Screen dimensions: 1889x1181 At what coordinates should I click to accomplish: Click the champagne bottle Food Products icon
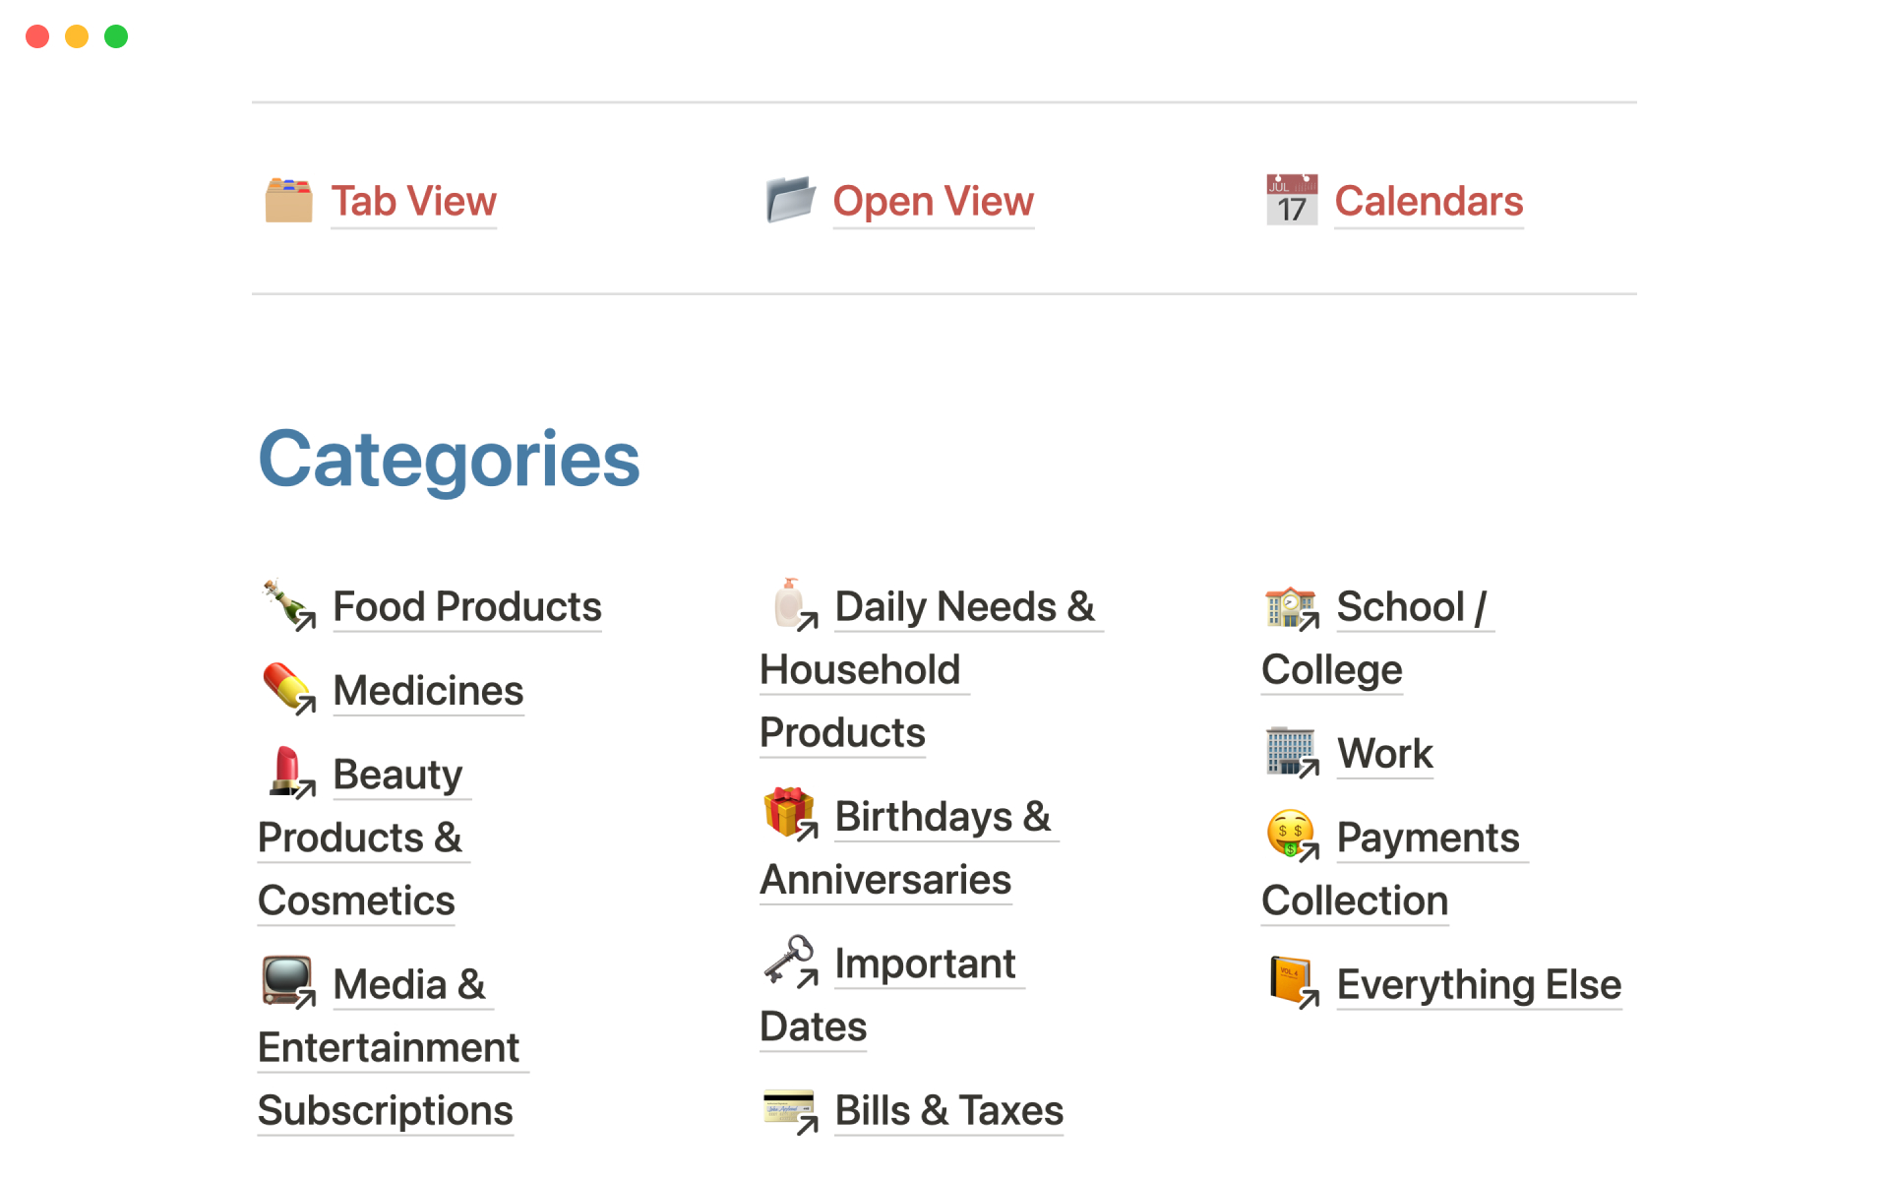coord(288,605)
